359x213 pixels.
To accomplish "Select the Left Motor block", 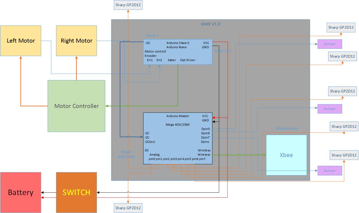I will pyautogui.click(x=20, y=40).
